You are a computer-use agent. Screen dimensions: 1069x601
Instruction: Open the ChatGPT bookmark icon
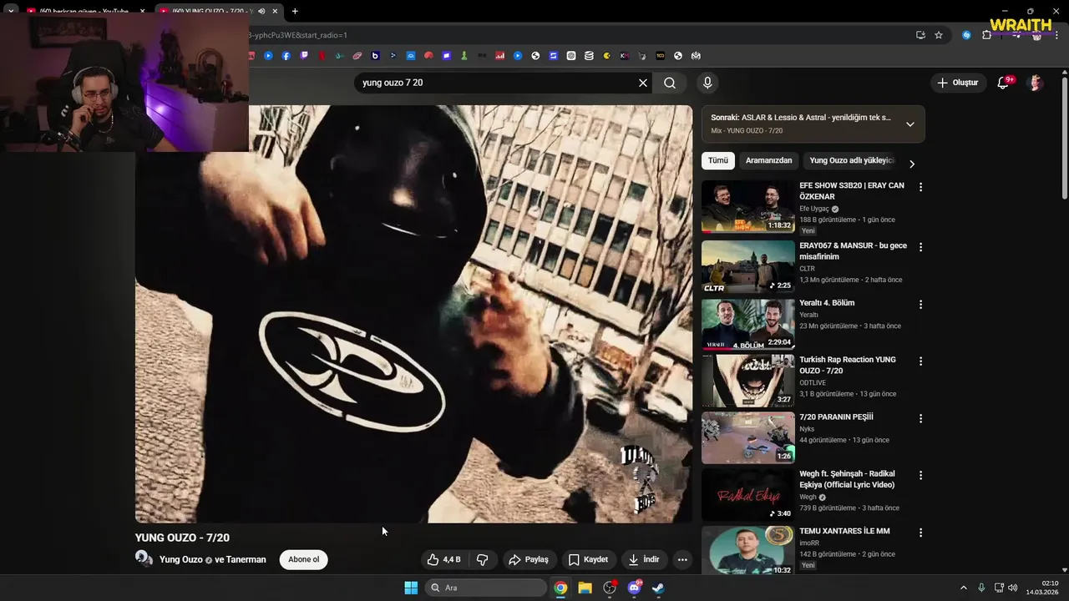[571, 56]
